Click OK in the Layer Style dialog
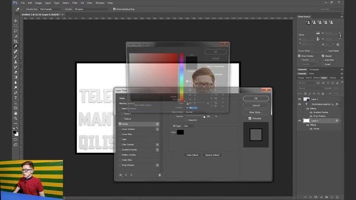This screenshot has width=356, height=200. click(256, 98)
